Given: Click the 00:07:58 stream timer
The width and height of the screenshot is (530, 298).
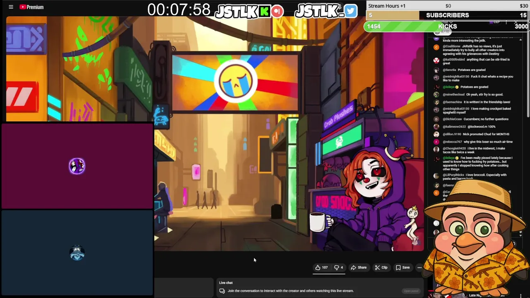Looking at the screenshot, I should pos(179,10).
